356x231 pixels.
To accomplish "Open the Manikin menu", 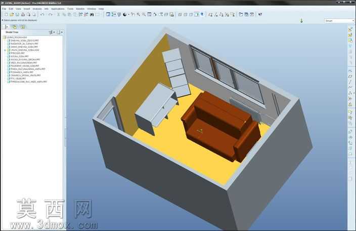I will point(80,9).
